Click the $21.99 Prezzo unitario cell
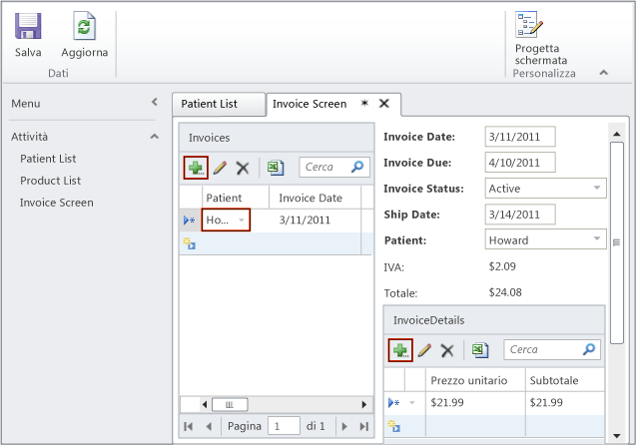636x445 pixels. tap(475, 403)
